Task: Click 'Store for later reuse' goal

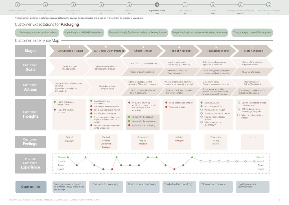Action: click(251, 72)
